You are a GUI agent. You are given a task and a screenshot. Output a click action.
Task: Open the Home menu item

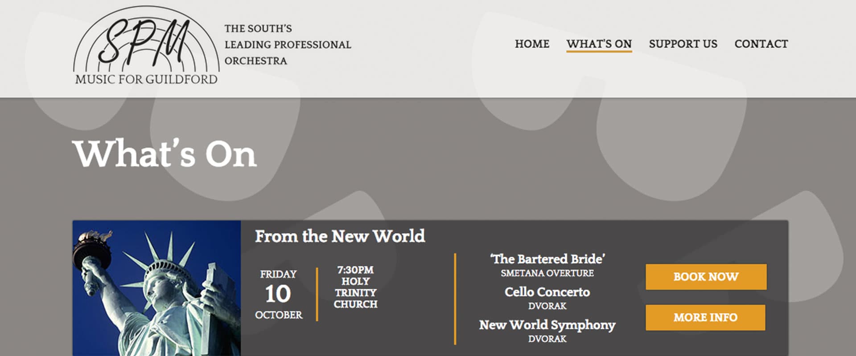[532, 44]
